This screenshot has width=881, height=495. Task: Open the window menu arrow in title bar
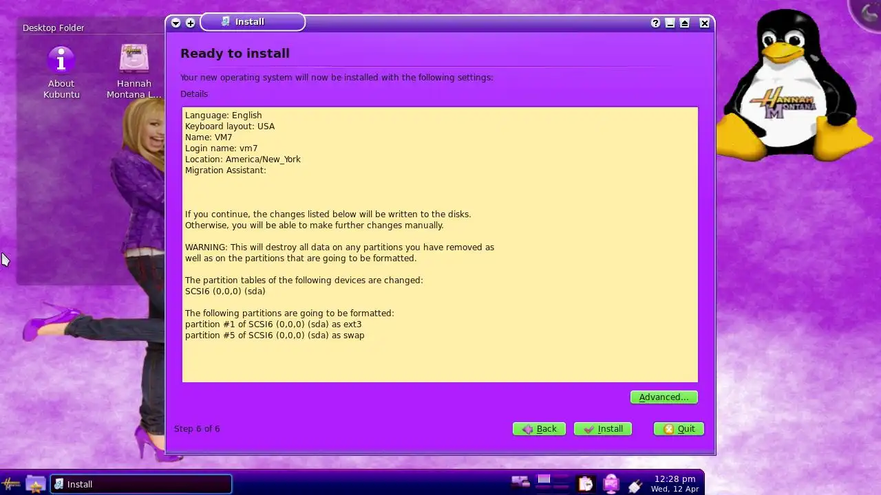click(176, 23)
